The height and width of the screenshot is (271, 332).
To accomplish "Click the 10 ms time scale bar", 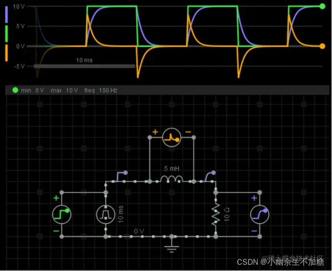I will click(x=84, y=66).
